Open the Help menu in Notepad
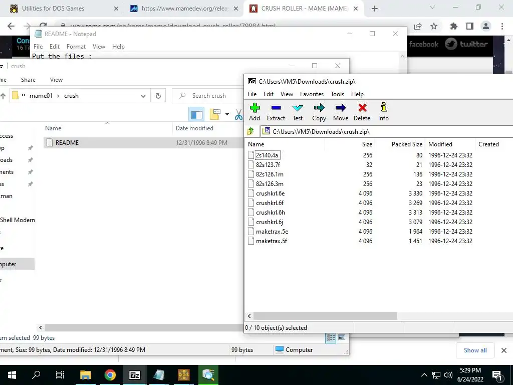 [x=118, y=47]
